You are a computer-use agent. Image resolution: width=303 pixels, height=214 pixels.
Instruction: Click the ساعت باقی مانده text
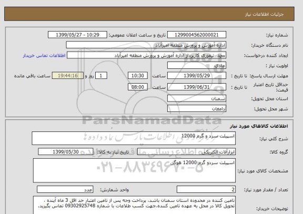[x=32, y=76]
